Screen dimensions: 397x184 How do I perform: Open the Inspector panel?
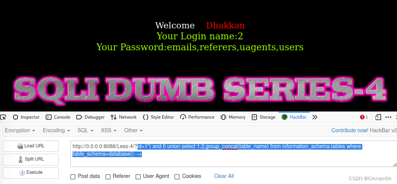tap(26, 117)
